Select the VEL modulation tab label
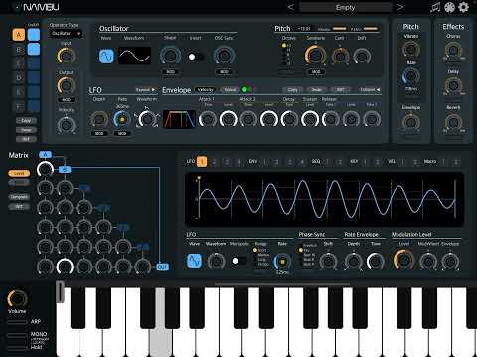Image resolution: width=477 pixels, height=357 pixels. point(392,161)
